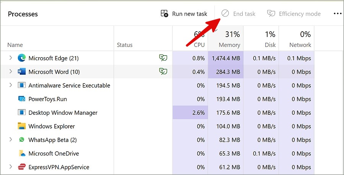Expand the Microsoft Edge process group
The width and height of the screenshot is (344, 175).
coord(10,58)
